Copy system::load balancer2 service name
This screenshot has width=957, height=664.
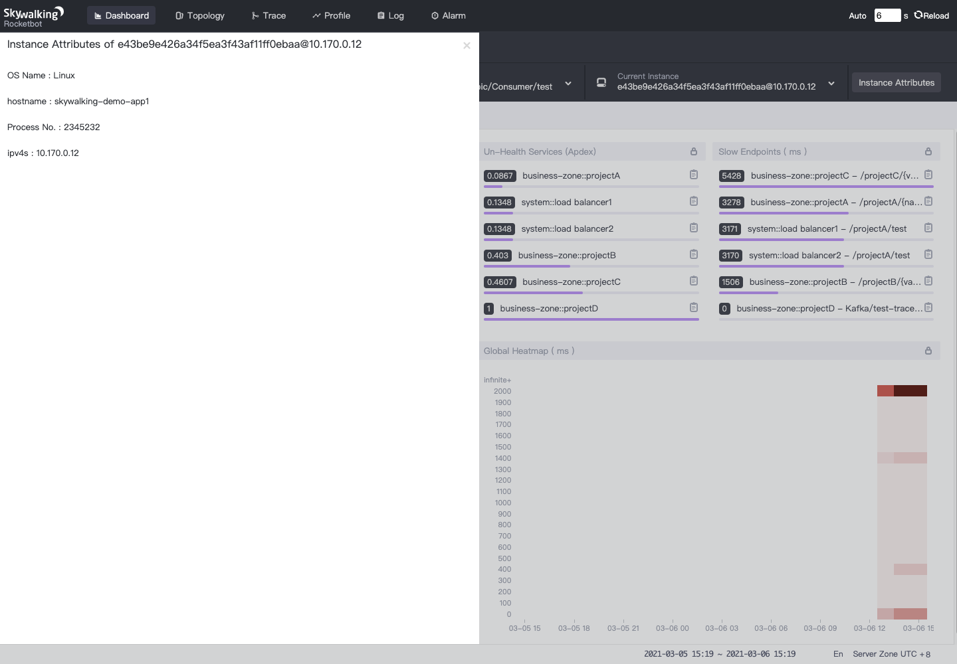[x=694, y=228]
